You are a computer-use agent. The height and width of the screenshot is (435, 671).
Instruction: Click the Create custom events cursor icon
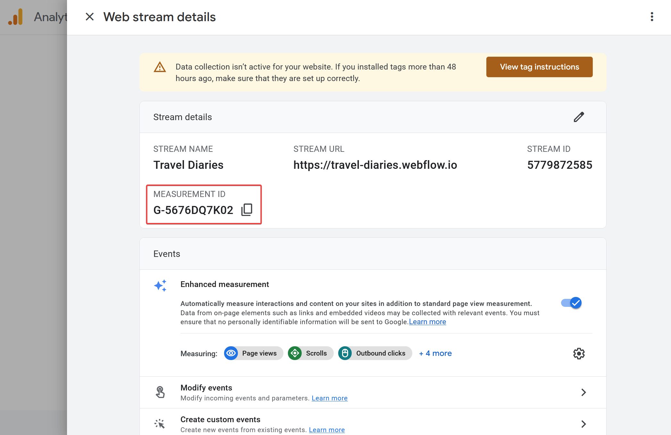tap(160, 424)
